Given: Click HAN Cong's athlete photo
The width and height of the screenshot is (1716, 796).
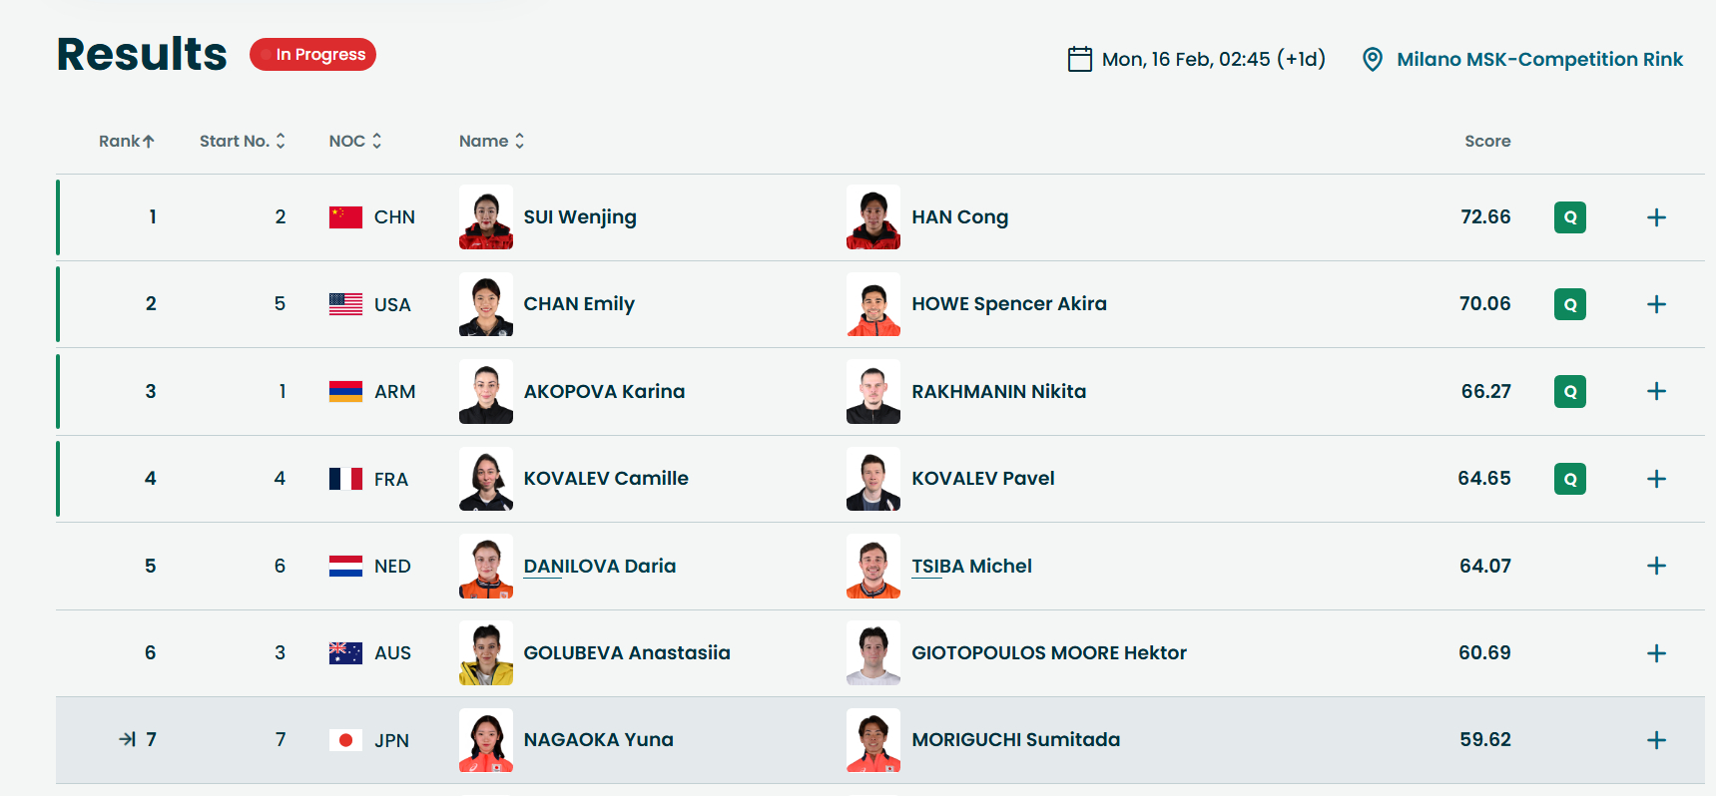Looking at the screenshot, I should [873, 216].
